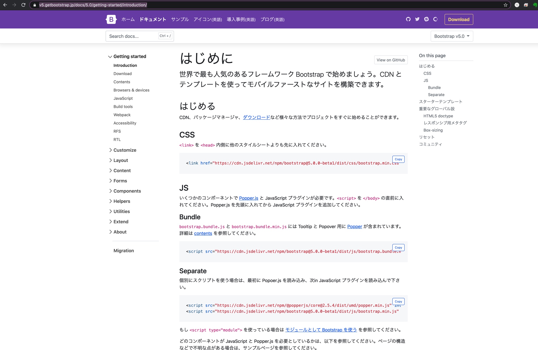Image resolution: width=538 pixels, height=350 pixels.
Task: Open Build tools in sidebar
Action: tap(123, 107)
